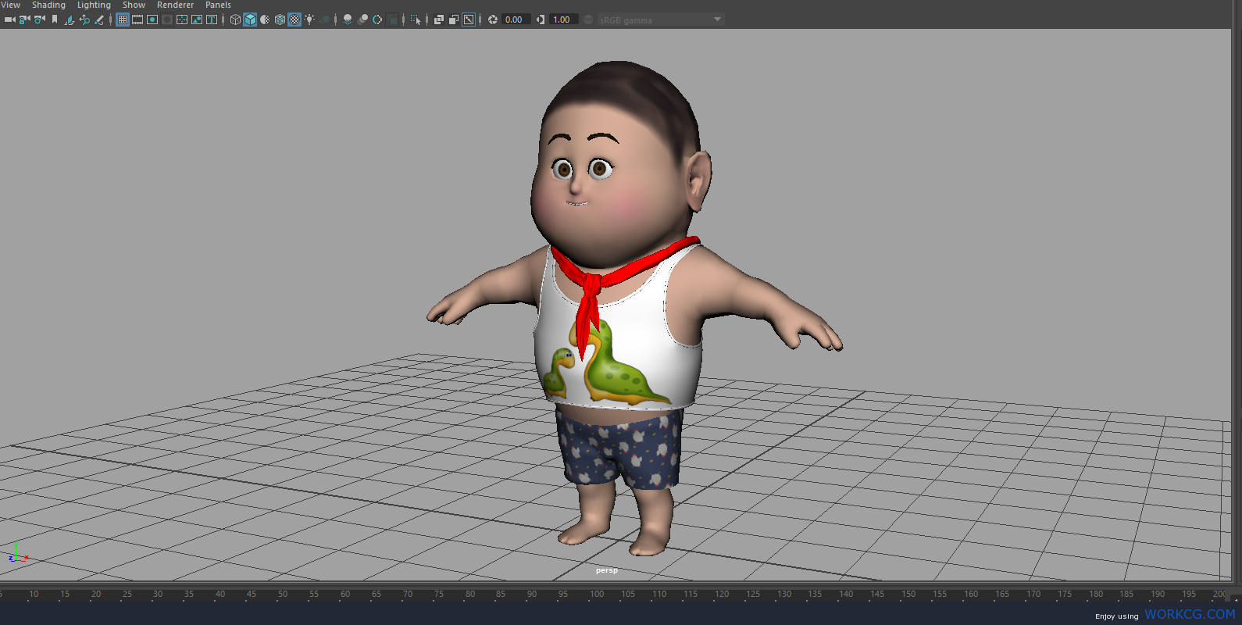The image size is (1242, 625).
Task: Click the Lock Camera icon
Action: tap(24, 20)
